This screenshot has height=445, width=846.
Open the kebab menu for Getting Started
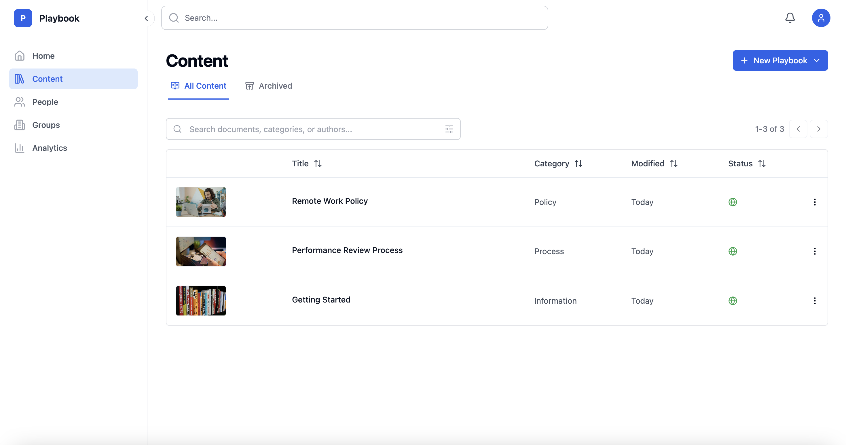tap(815, 301)
